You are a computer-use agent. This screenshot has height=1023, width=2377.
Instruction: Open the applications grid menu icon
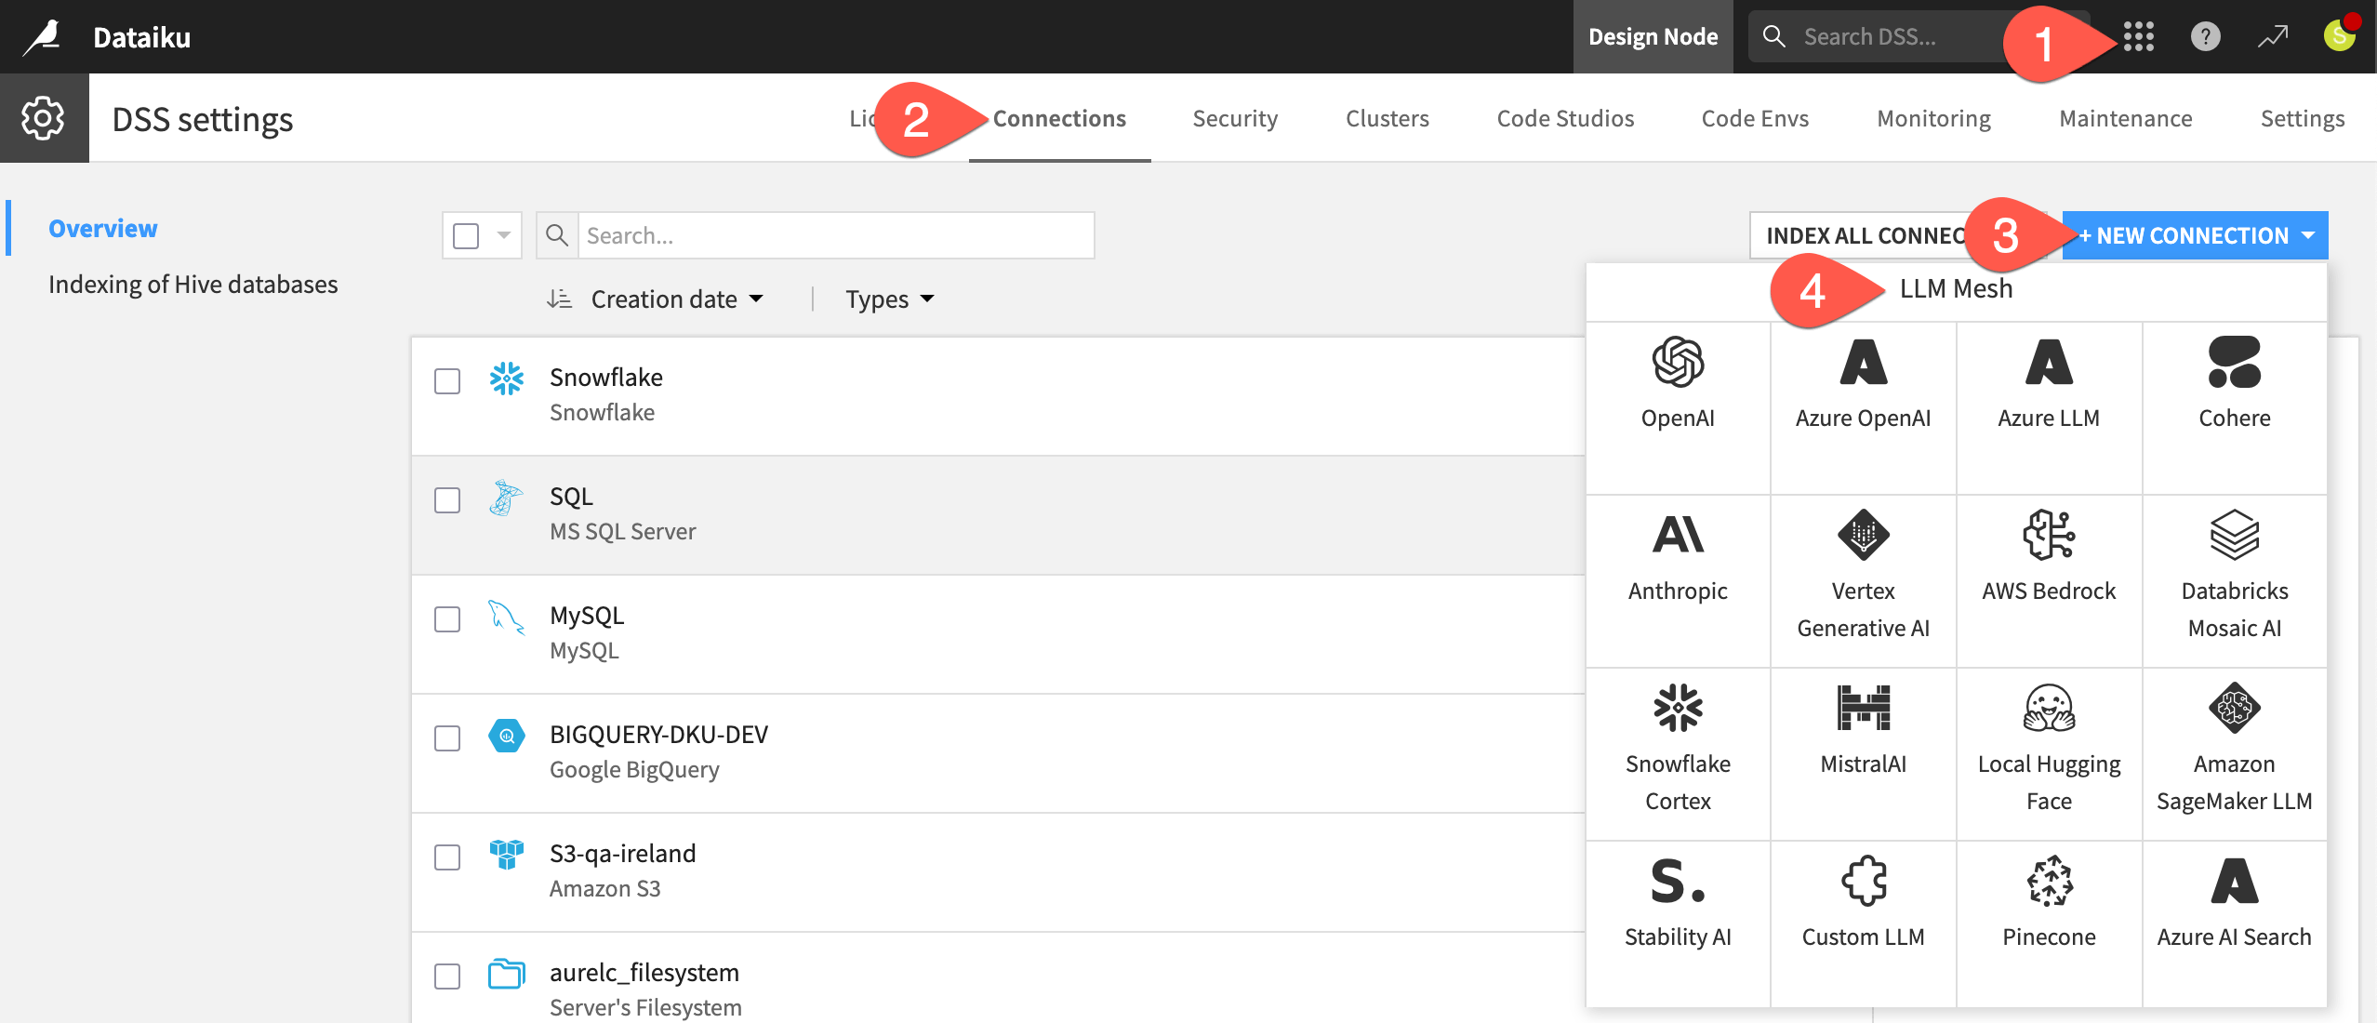[2138, 37]
